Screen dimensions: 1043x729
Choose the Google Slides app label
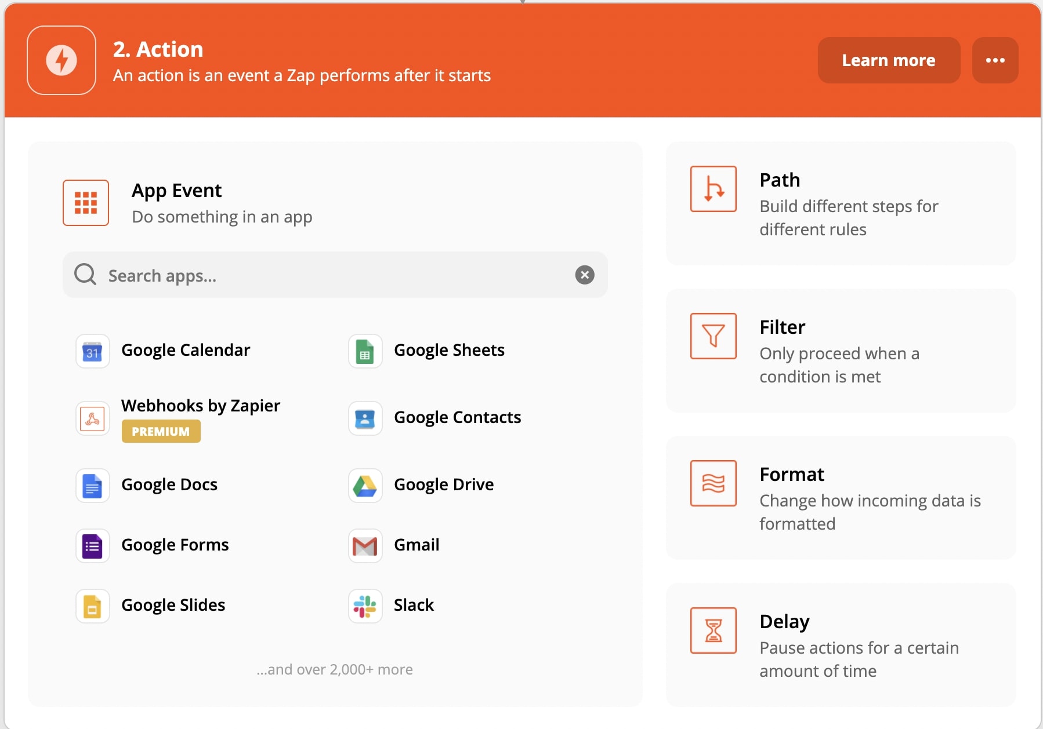(173, 605)
